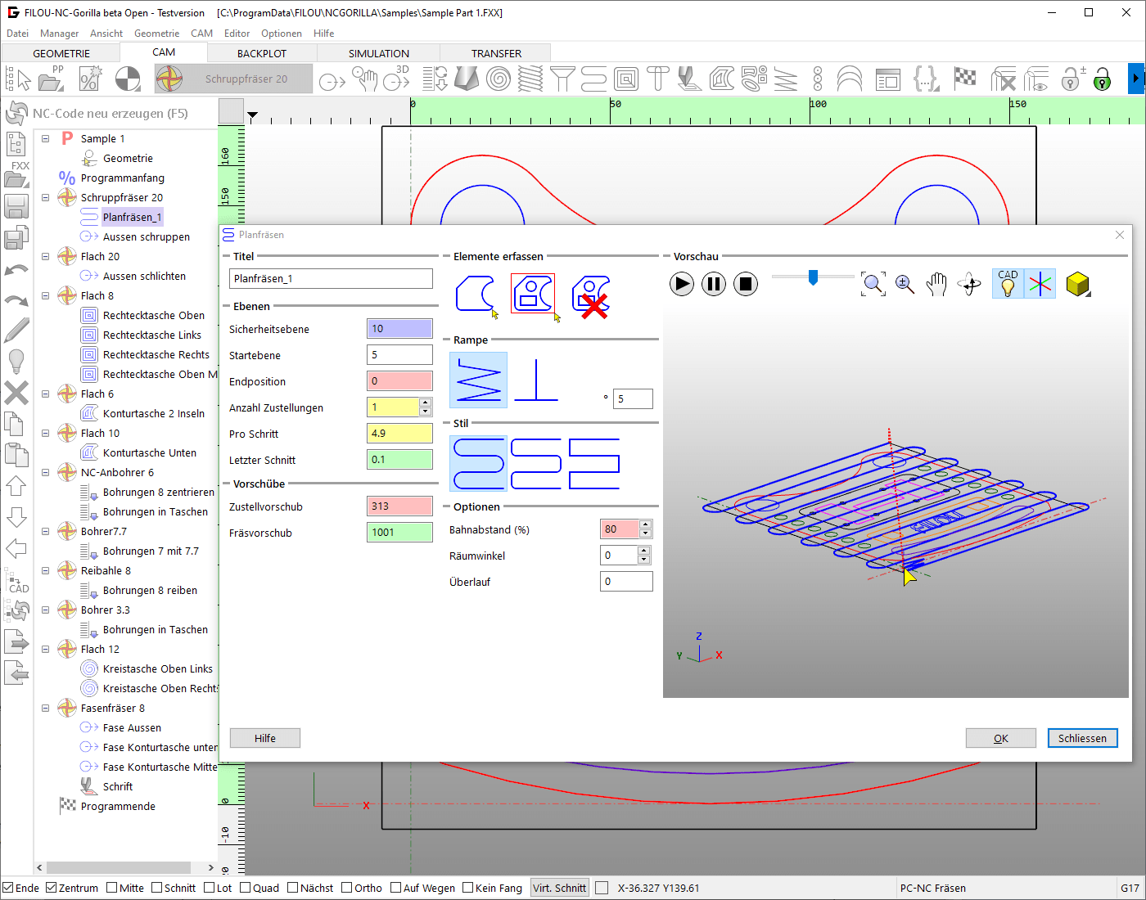Collapse the Flach 8 tree node

point(46,295)
